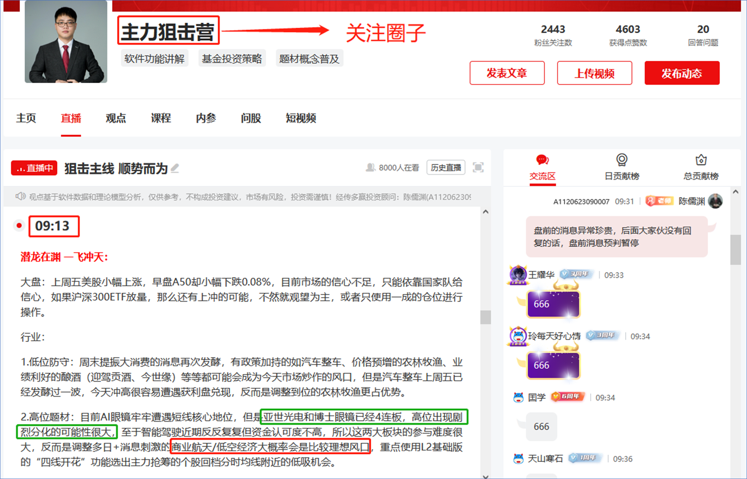Click the 09:31 timestamp in chat
Image resolution: width=747 pixels, height=479 pixels.
pyautogui.click(x=624, y=201)
